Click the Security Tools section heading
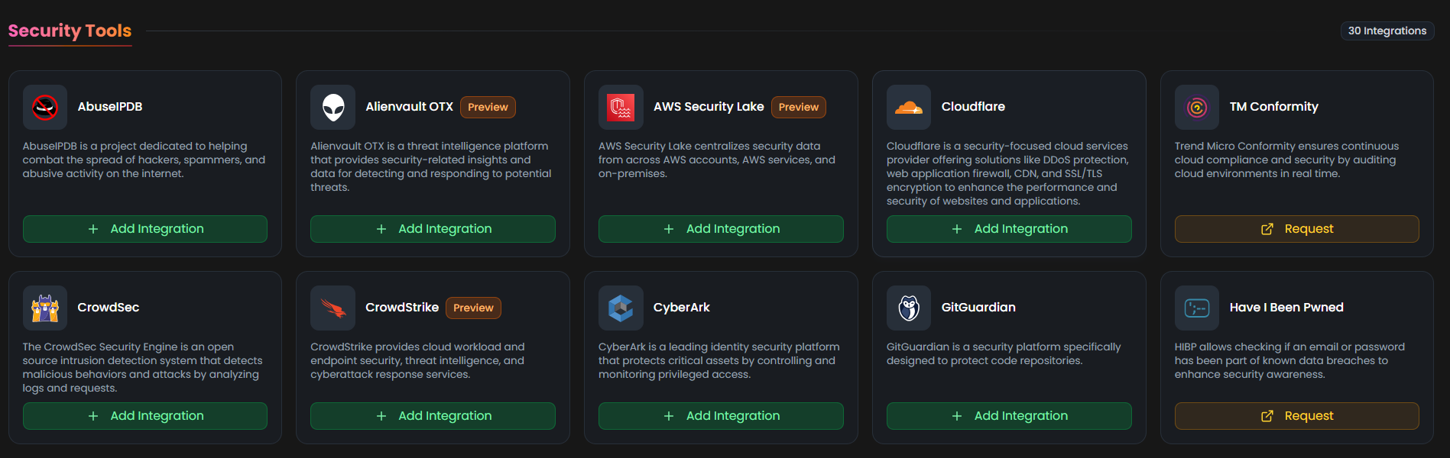This screenshot has width=1450, height=458. coord(70,31)
